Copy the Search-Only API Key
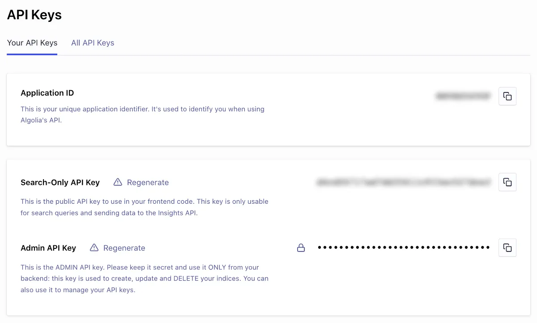 (x=507, y=182)
